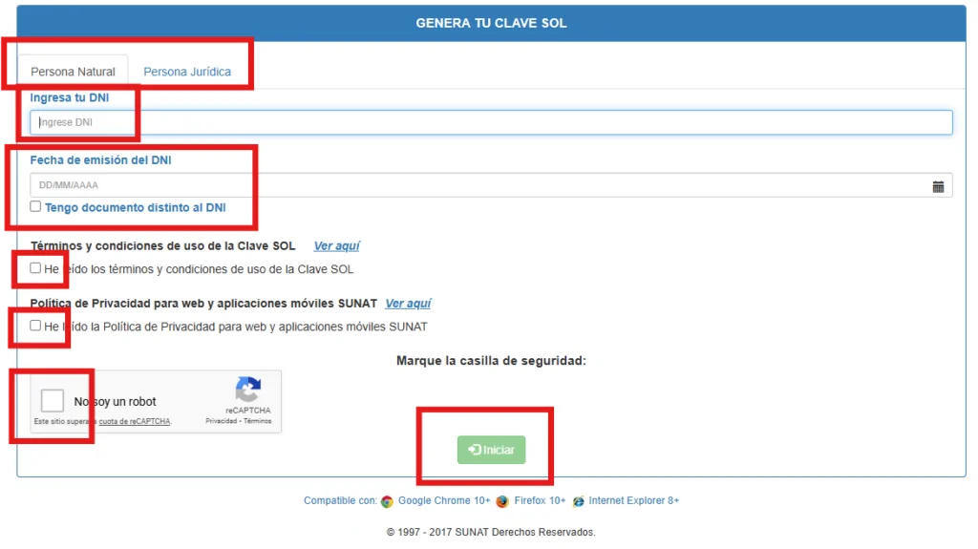Open reCAPTCHA Términos link
This screenshot has width=978, height=549.
tap(257, 421)
